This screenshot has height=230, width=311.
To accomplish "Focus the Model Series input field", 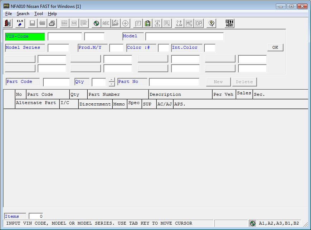I will (x=58, y=48).
